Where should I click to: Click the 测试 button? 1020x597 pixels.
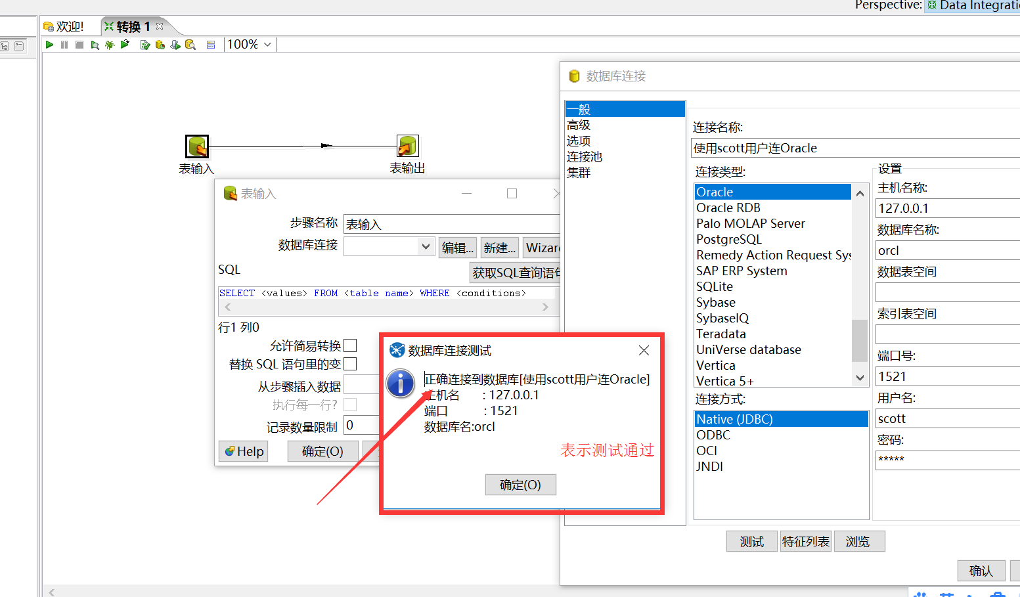click(x=752, y=542)
